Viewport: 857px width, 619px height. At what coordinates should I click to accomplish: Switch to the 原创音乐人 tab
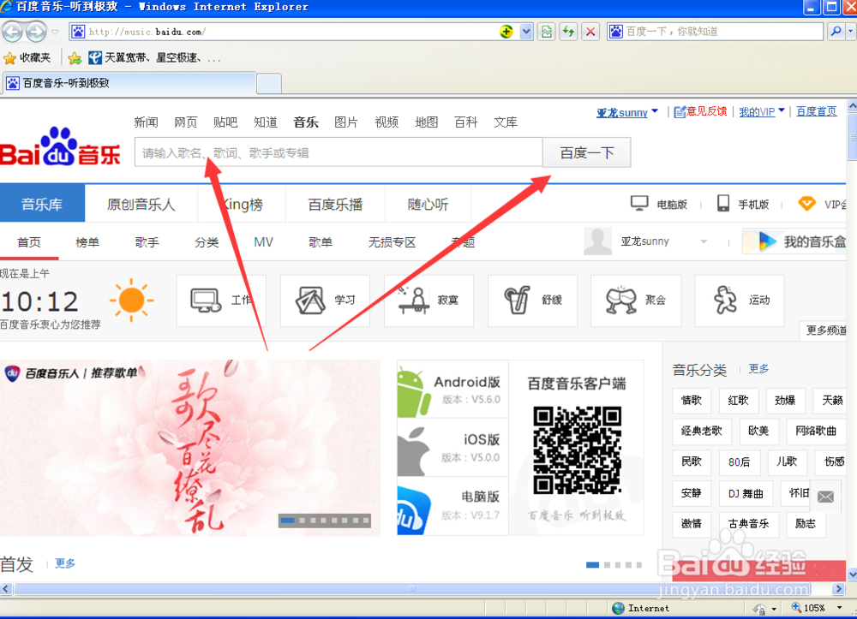(141, 204)
